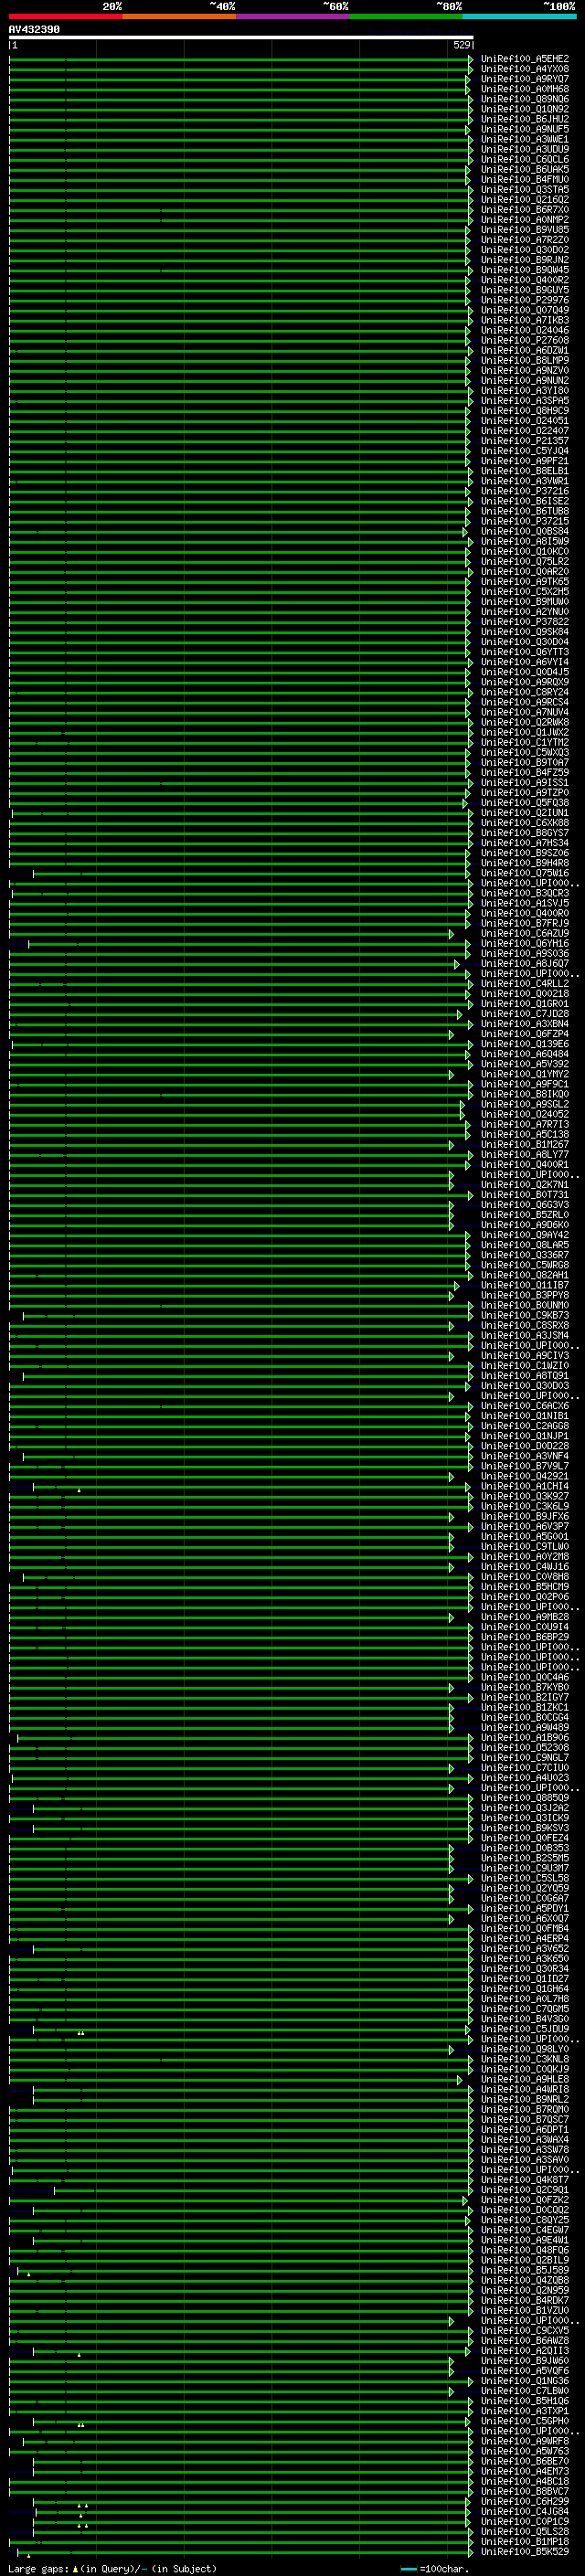Click the UniRef100_D0CQQ2 label

[x=525, y=2210]
